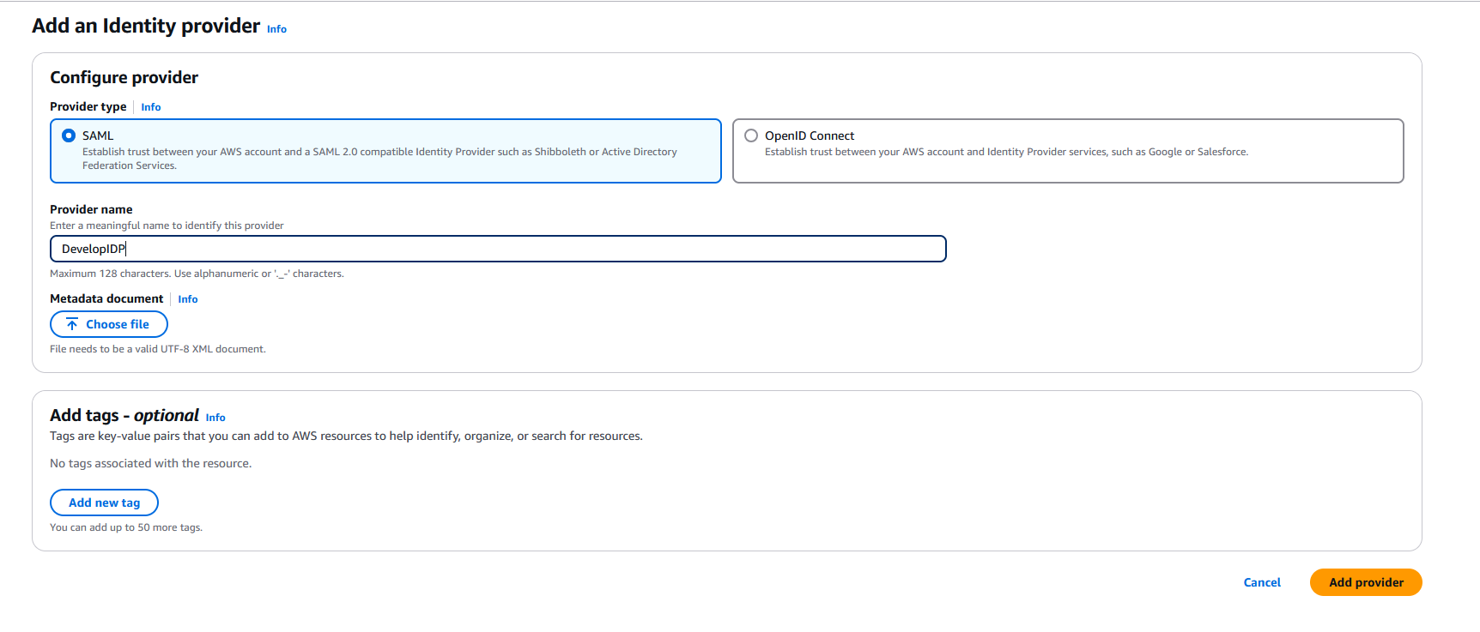Open the Metadata document Info link
Screen dimensions: 1480x632
coord(188,299)
